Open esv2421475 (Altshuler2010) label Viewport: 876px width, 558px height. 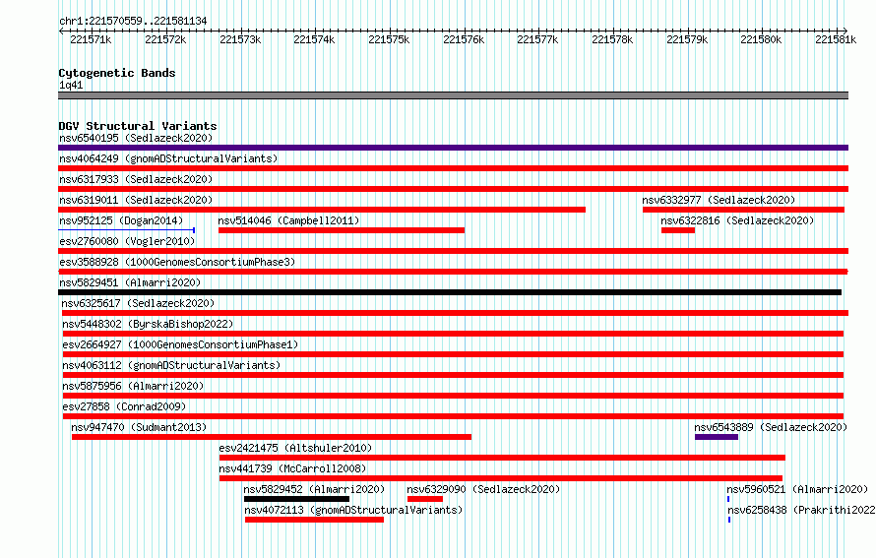pos(295,448)
